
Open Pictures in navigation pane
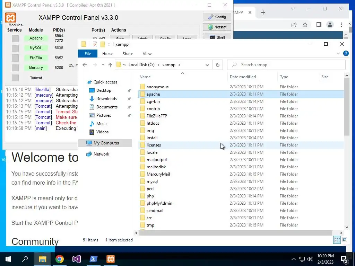103,115
